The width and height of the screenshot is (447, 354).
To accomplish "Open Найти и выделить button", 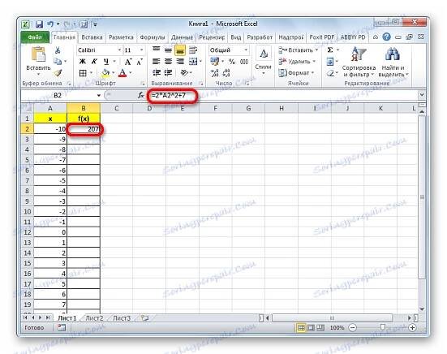I will point(393,63).
